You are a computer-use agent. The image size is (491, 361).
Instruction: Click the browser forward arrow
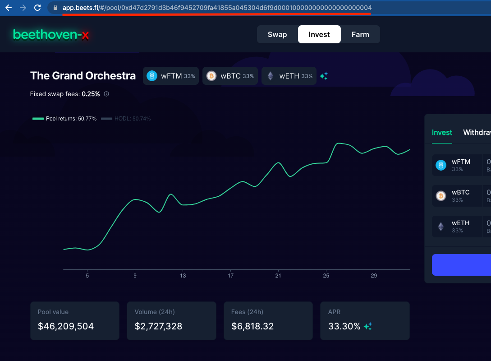point(23,8)
